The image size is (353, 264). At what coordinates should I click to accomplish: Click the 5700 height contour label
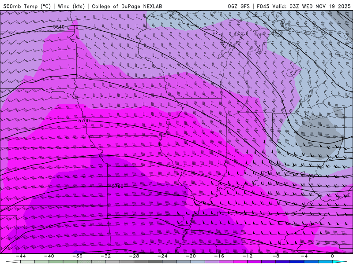[x=84, y=121]
